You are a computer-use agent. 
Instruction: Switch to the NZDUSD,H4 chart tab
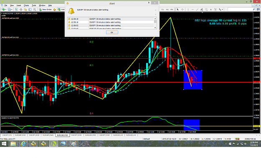pyautogui.click(x=131, y=135)
